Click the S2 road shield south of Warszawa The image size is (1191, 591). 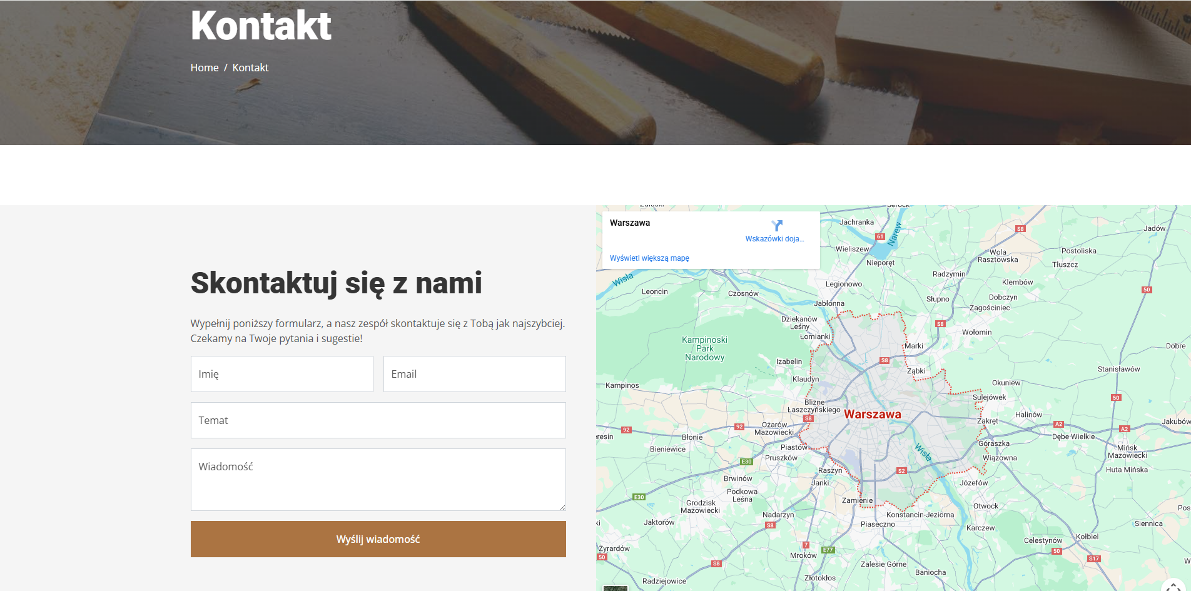(901, 470)
